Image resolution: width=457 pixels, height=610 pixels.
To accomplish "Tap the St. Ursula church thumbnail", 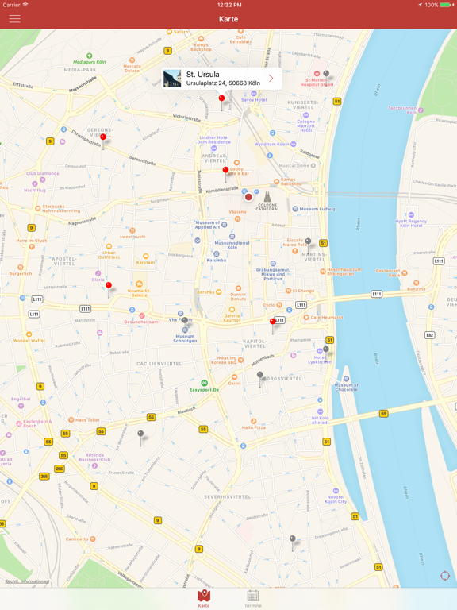I will click(172, 79).
